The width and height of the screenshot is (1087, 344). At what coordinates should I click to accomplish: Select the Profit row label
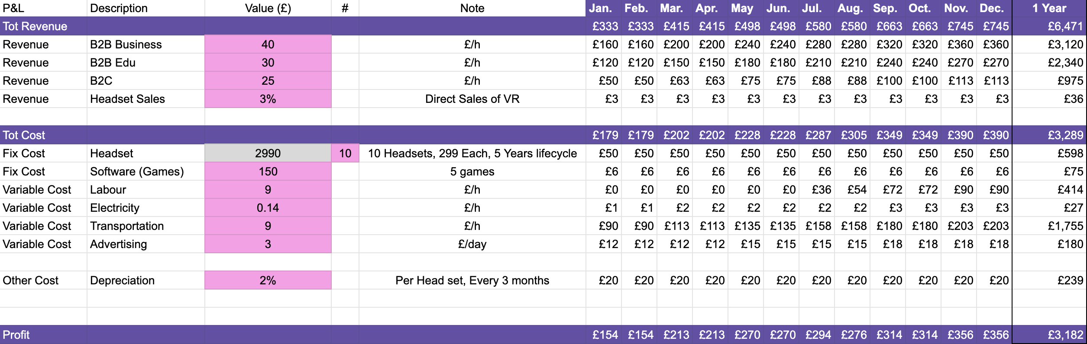coord(16,335)
